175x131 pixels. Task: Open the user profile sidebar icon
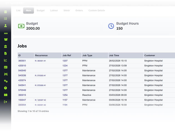6,26
